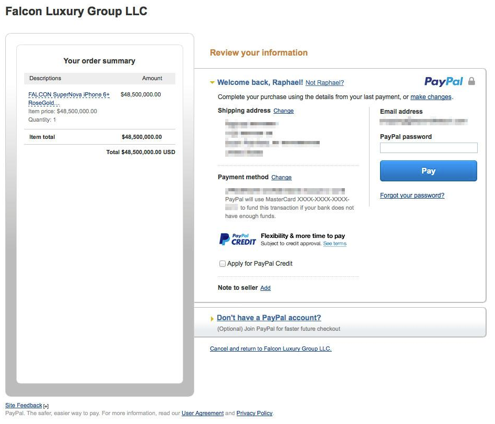Open the Forgot your password link
Screen dimensions: 495x424
[x=412, y=195]
